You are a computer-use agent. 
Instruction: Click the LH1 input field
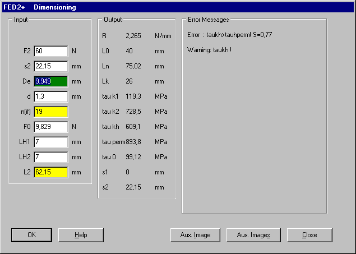[50, 142]
